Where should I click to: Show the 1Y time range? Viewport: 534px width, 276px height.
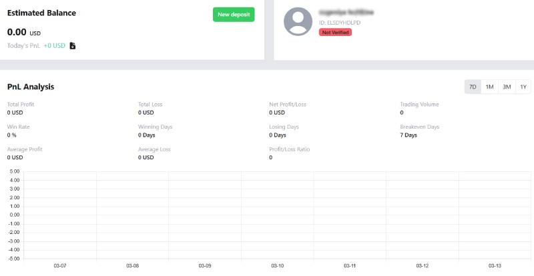point(523,87)
